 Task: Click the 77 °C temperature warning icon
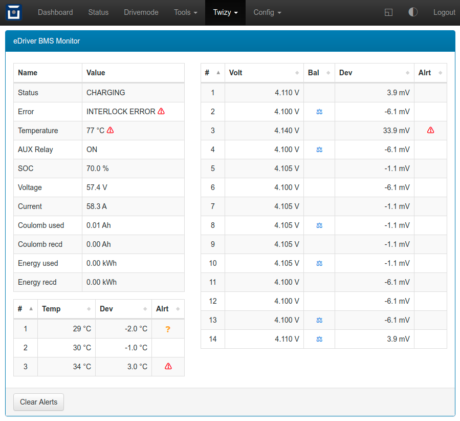click(110, 130)
